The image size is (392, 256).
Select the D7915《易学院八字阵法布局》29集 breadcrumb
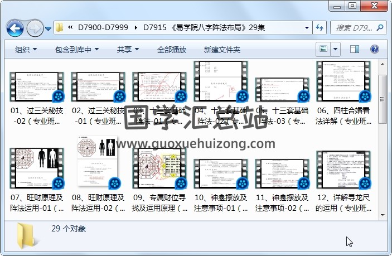204,27
